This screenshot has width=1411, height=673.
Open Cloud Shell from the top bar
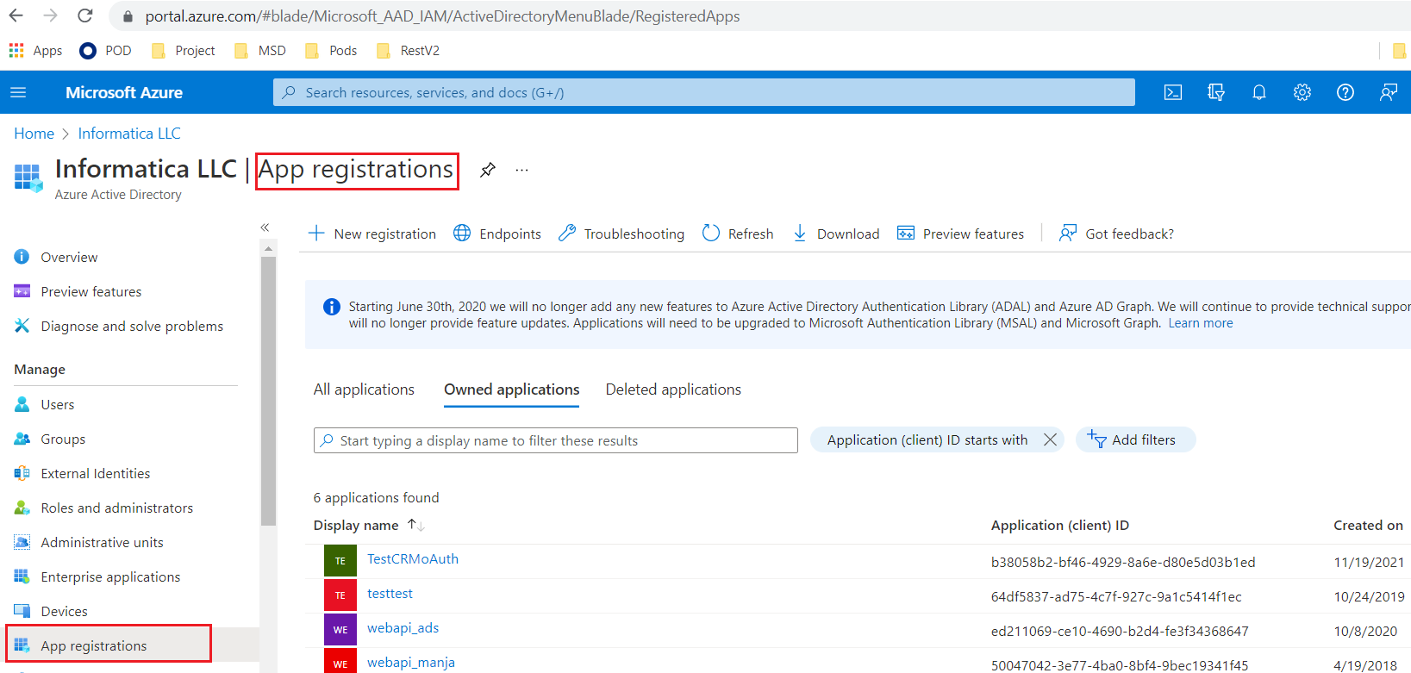(1173, 92)
